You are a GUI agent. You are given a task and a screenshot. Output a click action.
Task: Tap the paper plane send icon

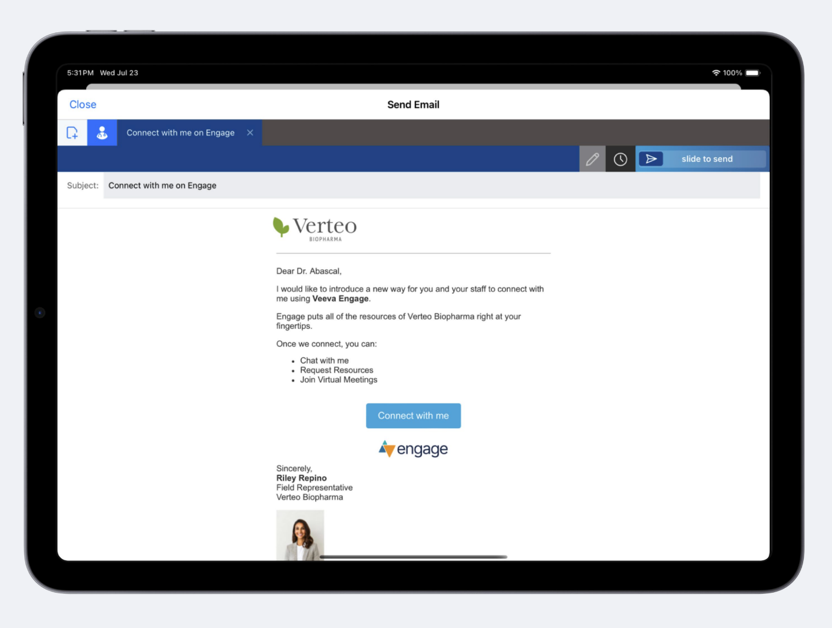(651, 159)
